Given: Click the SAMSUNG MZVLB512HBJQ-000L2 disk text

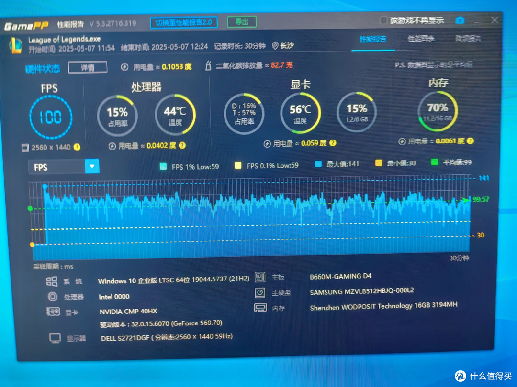Looking at the screenshot, I should (x=362, y=291).
